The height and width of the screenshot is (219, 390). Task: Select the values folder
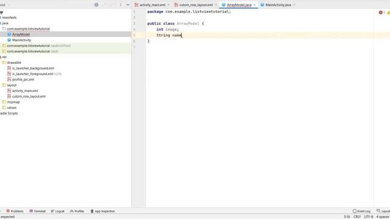12,108
